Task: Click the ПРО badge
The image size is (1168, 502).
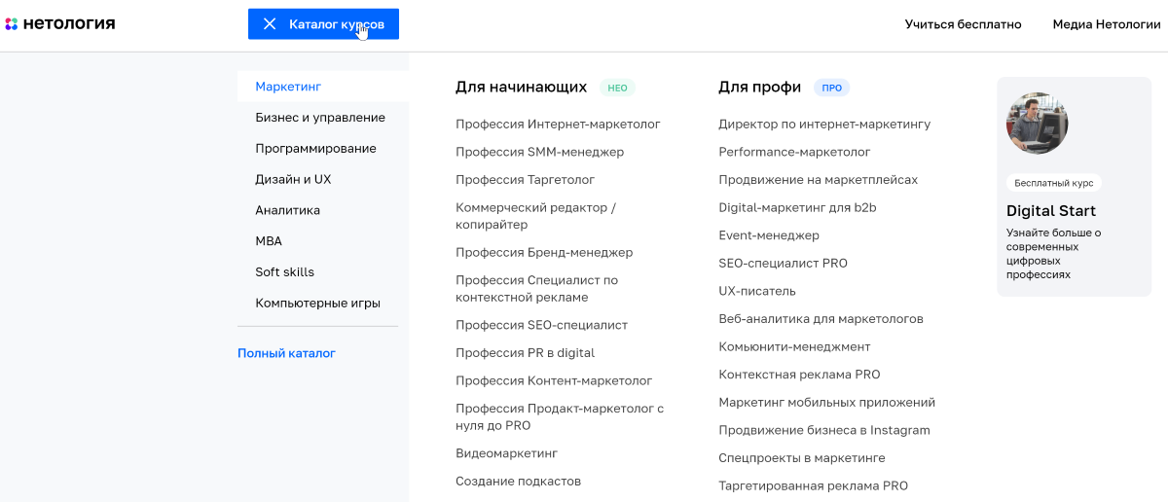Action: click(x=831, y=88)
